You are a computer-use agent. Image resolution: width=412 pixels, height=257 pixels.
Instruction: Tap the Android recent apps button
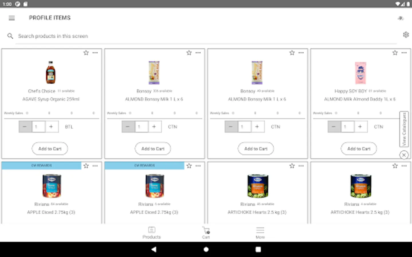258,249
